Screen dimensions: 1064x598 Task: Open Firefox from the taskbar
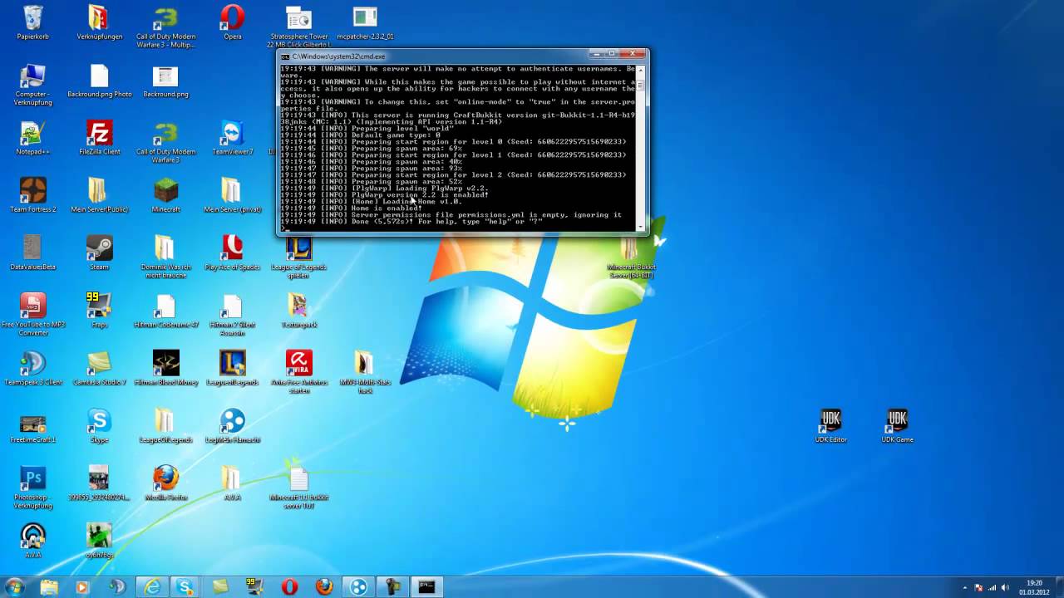324,586
